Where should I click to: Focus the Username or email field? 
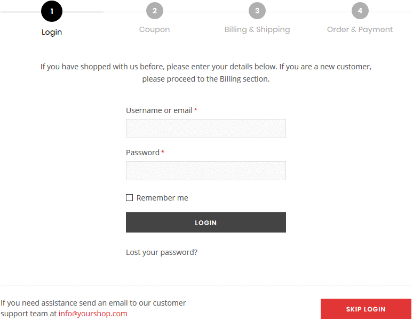(x=206, y=129)
